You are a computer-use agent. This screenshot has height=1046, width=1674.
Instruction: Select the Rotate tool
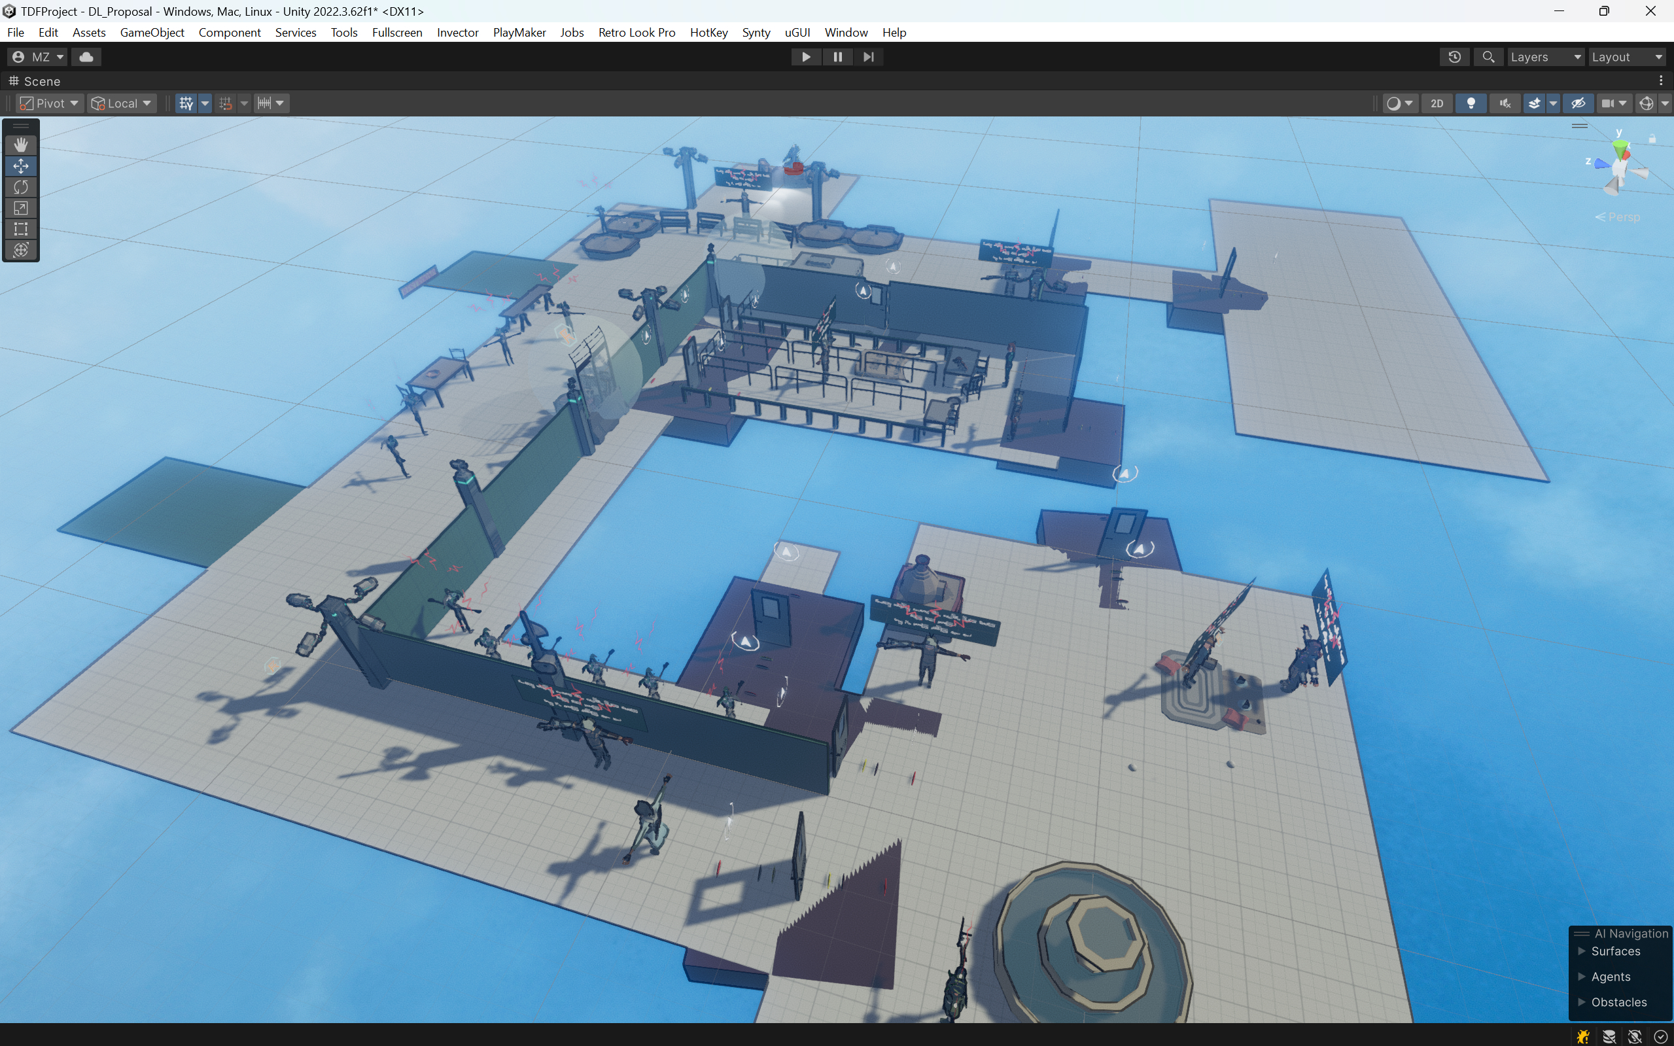[x=21, y=187]
